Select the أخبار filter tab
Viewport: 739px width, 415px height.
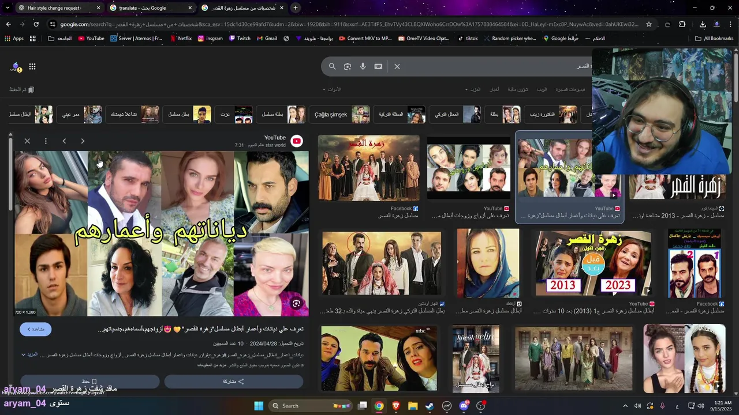pos(495,89)
